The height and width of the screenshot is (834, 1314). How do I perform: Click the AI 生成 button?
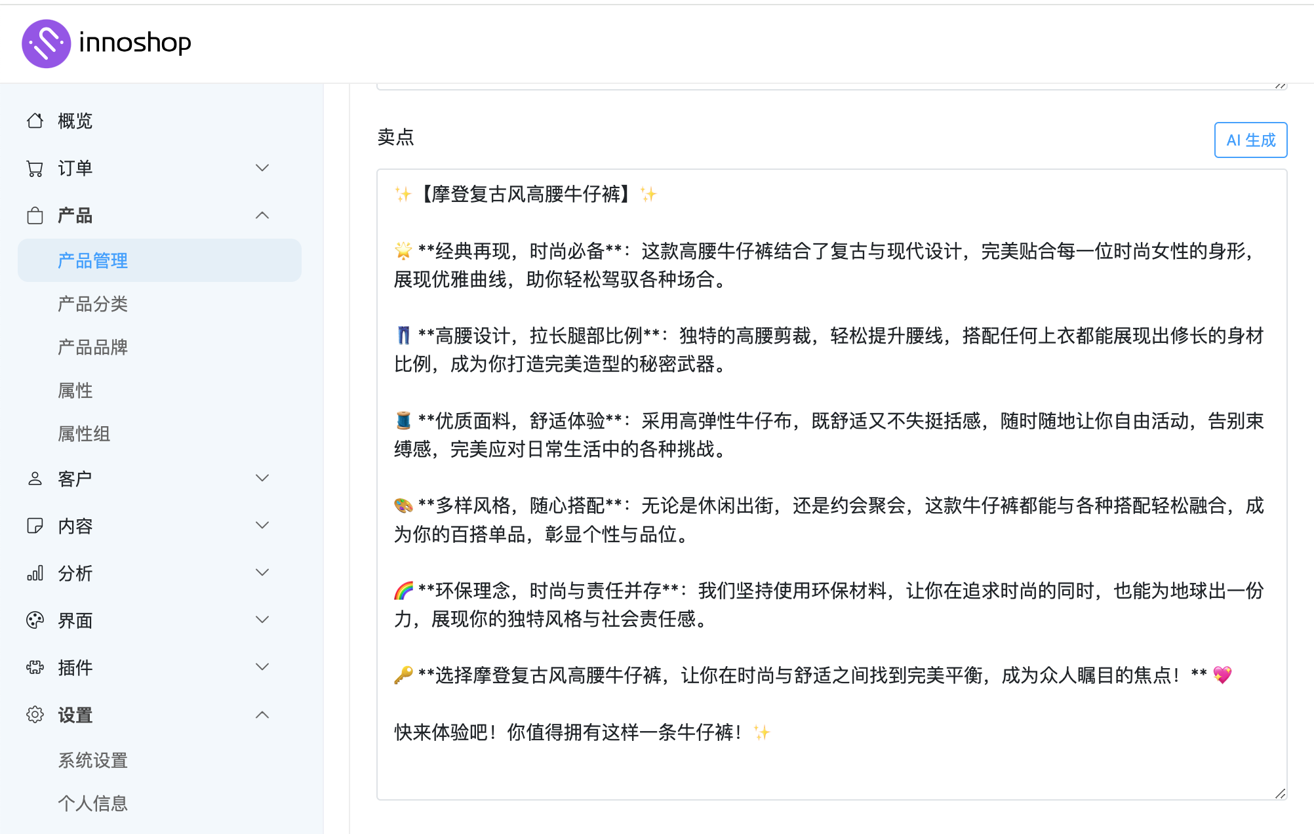pos(1250,140)
